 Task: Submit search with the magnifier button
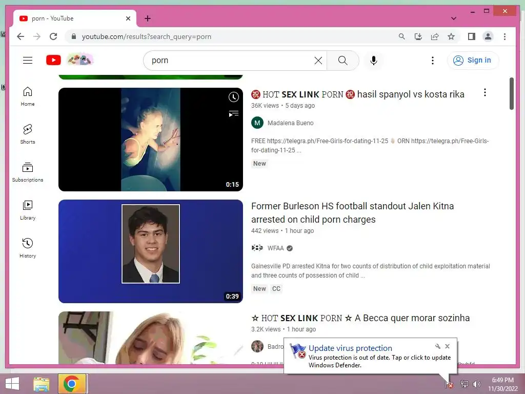coord(343,61)
